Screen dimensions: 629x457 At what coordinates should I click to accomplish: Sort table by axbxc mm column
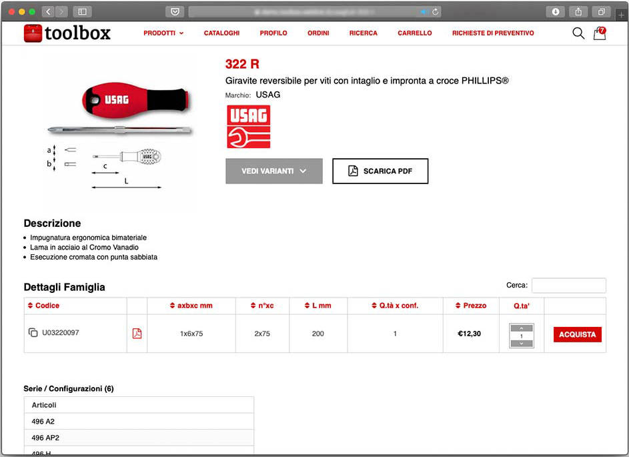coord(191,306)
